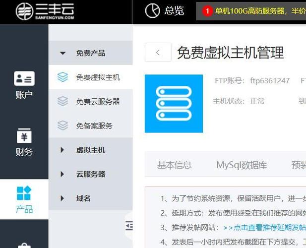Click the layers icon beside 免费云服务器
Viewport: 306px width, 248px height.
[x=62, y=101]
